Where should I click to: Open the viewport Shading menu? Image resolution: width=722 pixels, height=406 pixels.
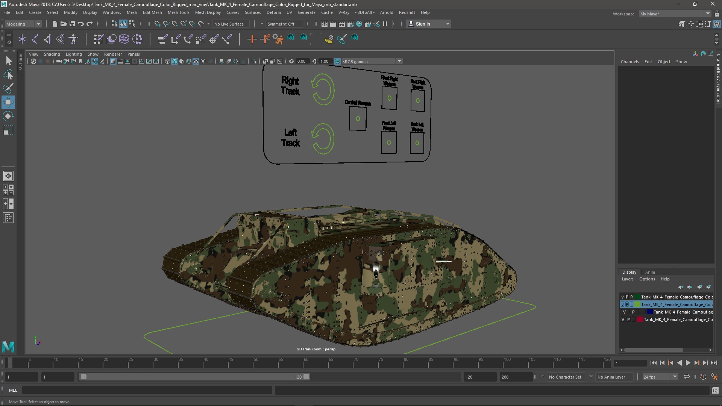[x=52, y=54]
